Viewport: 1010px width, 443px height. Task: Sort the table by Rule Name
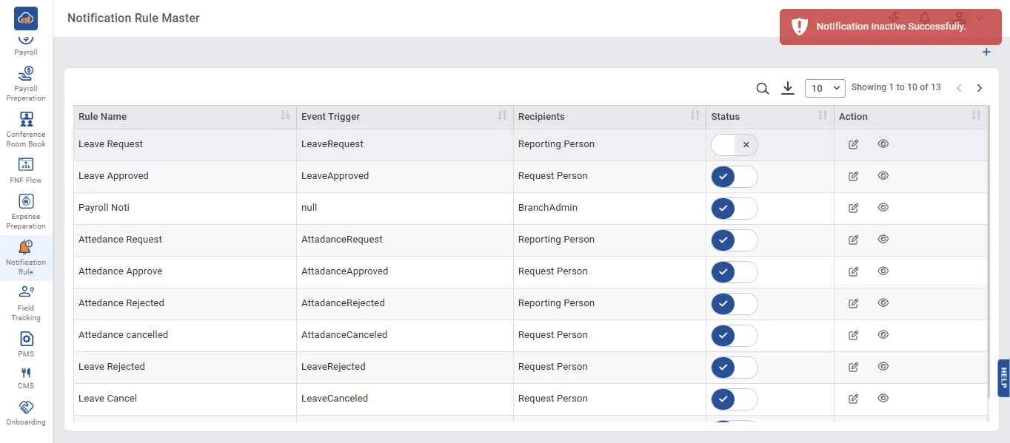tap(285, 116)
